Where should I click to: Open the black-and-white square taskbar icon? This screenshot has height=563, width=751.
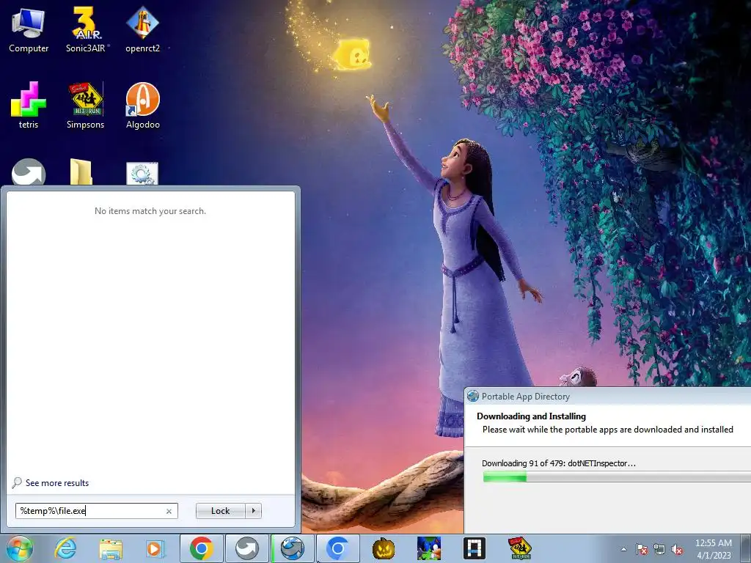click(475, 548)
